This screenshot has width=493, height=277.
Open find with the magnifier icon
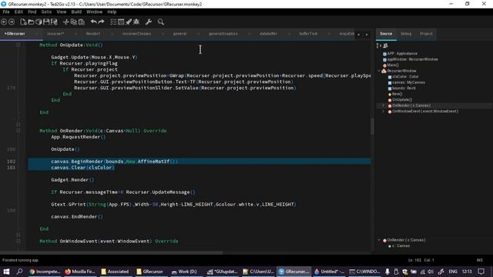(x=161, y=22)
